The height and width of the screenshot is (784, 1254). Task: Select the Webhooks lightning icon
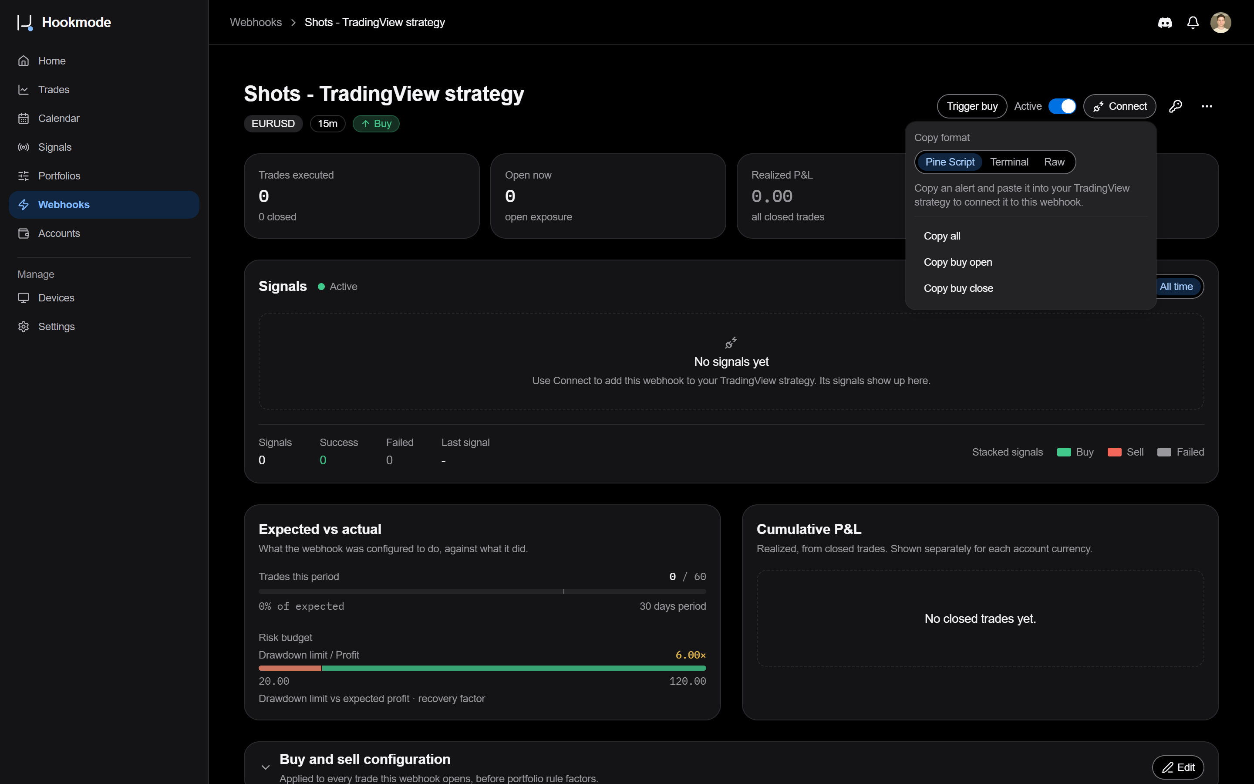24,205
